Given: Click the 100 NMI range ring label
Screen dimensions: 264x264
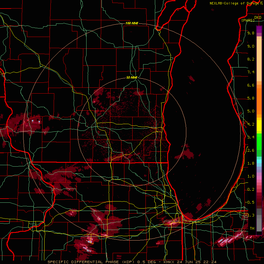Looking at the screenshot, I should [x=132, y=23].
